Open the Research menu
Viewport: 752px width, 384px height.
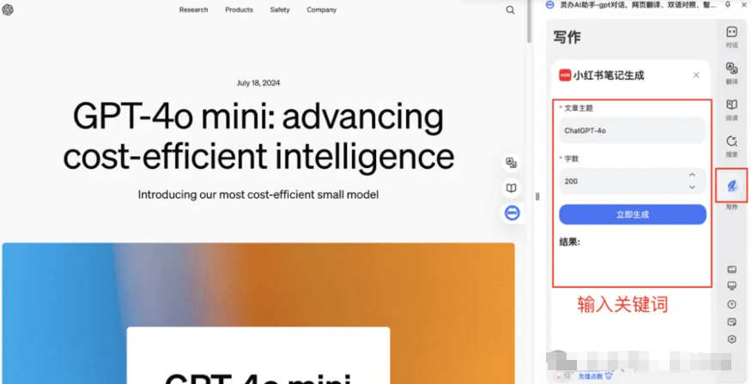(x=194, y=9)
